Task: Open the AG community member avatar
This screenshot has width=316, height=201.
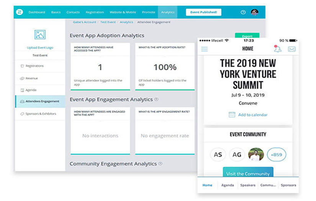Action: (237, 155)
